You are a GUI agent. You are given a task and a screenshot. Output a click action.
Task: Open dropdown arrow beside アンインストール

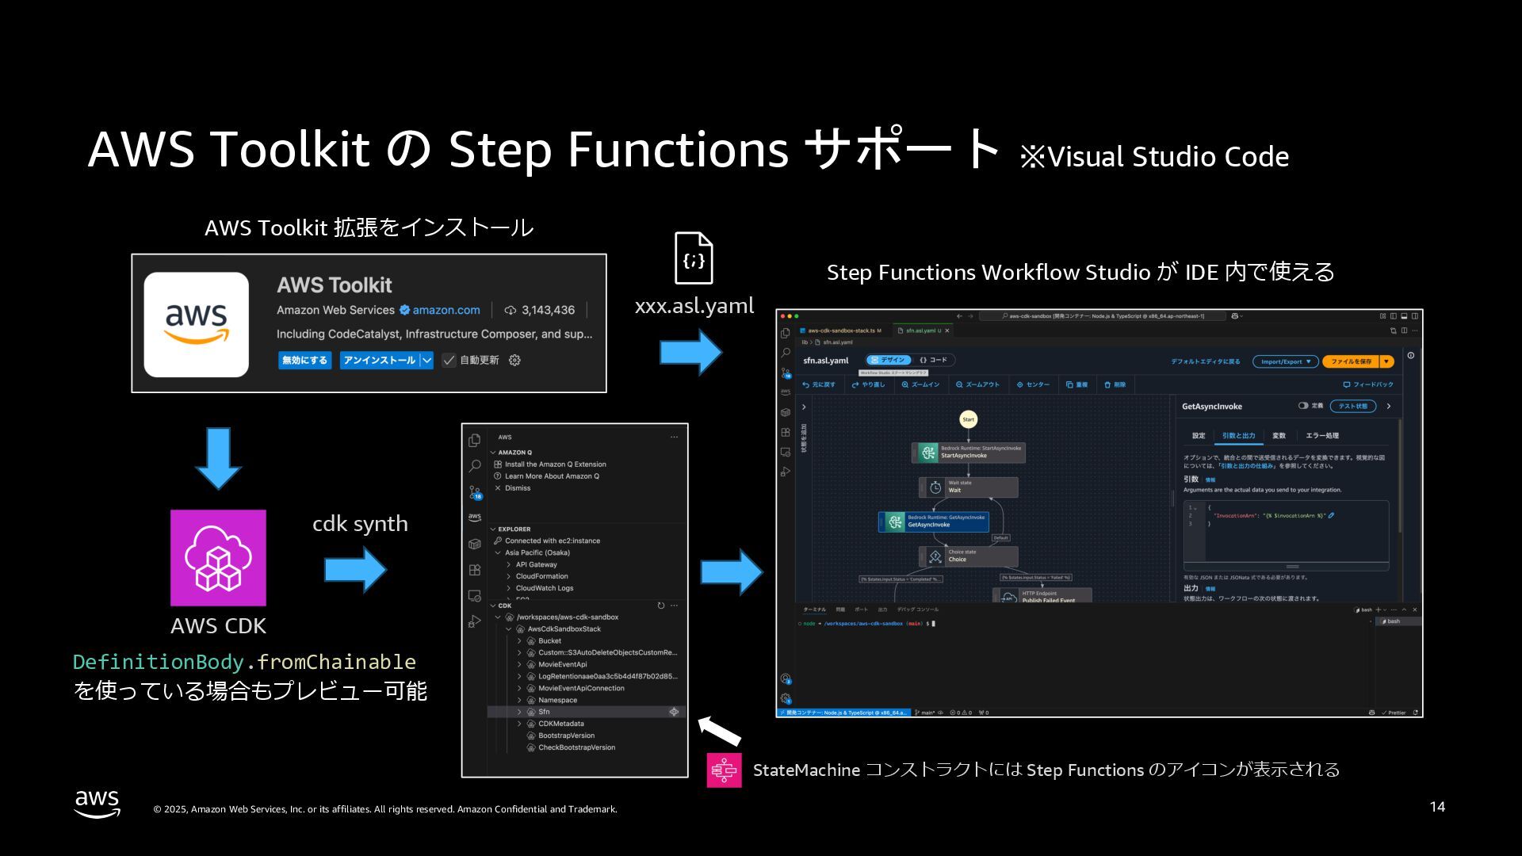click(426, 360)
